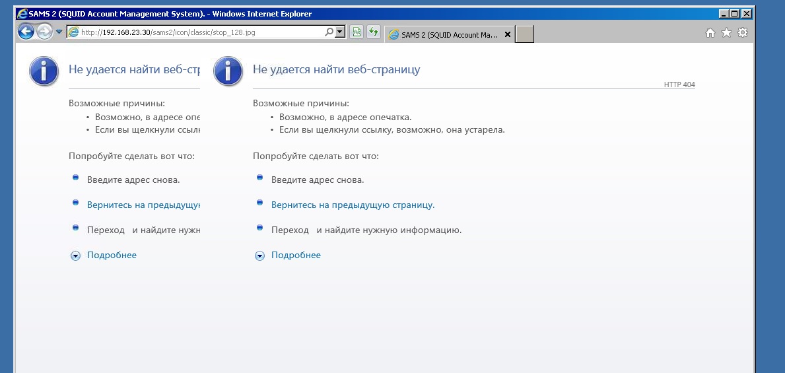Click 'Переход и найдите нужную информацию.' text
Image resolution: width=785 pixels, height=373 pixels.
366,230
